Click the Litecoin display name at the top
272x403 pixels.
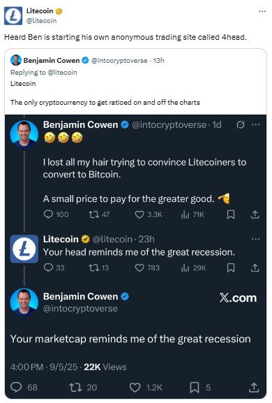tap(40, 10)
